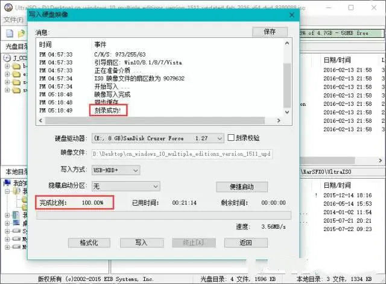Click the 速度 3.56MB/s value
The image size is (386, 284).
273,226
